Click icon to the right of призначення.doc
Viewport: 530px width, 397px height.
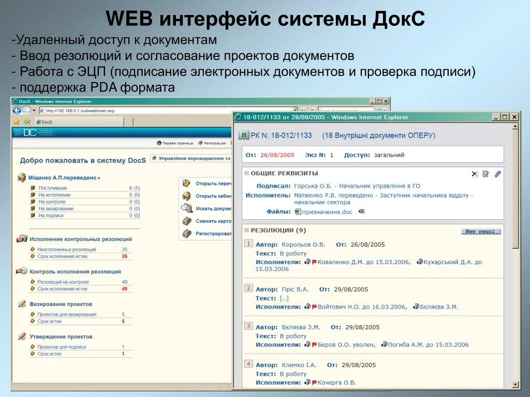click(361, 211)
